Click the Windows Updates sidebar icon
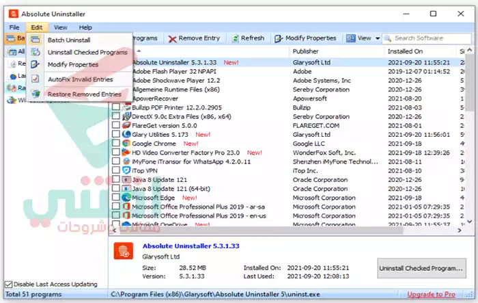The height and width of the screenshot is (303, 478). [12, 100]
